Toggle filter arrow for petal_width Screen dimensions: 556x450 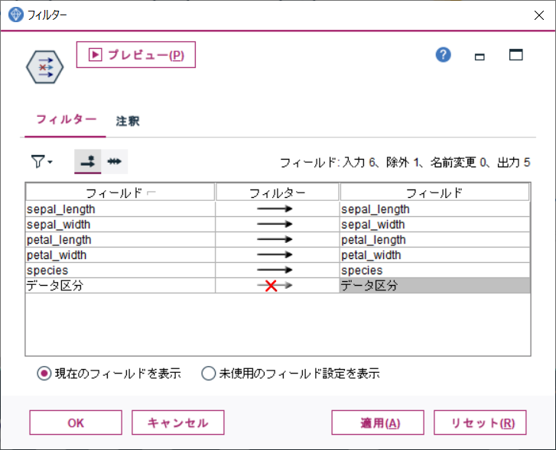coord(275,254)
